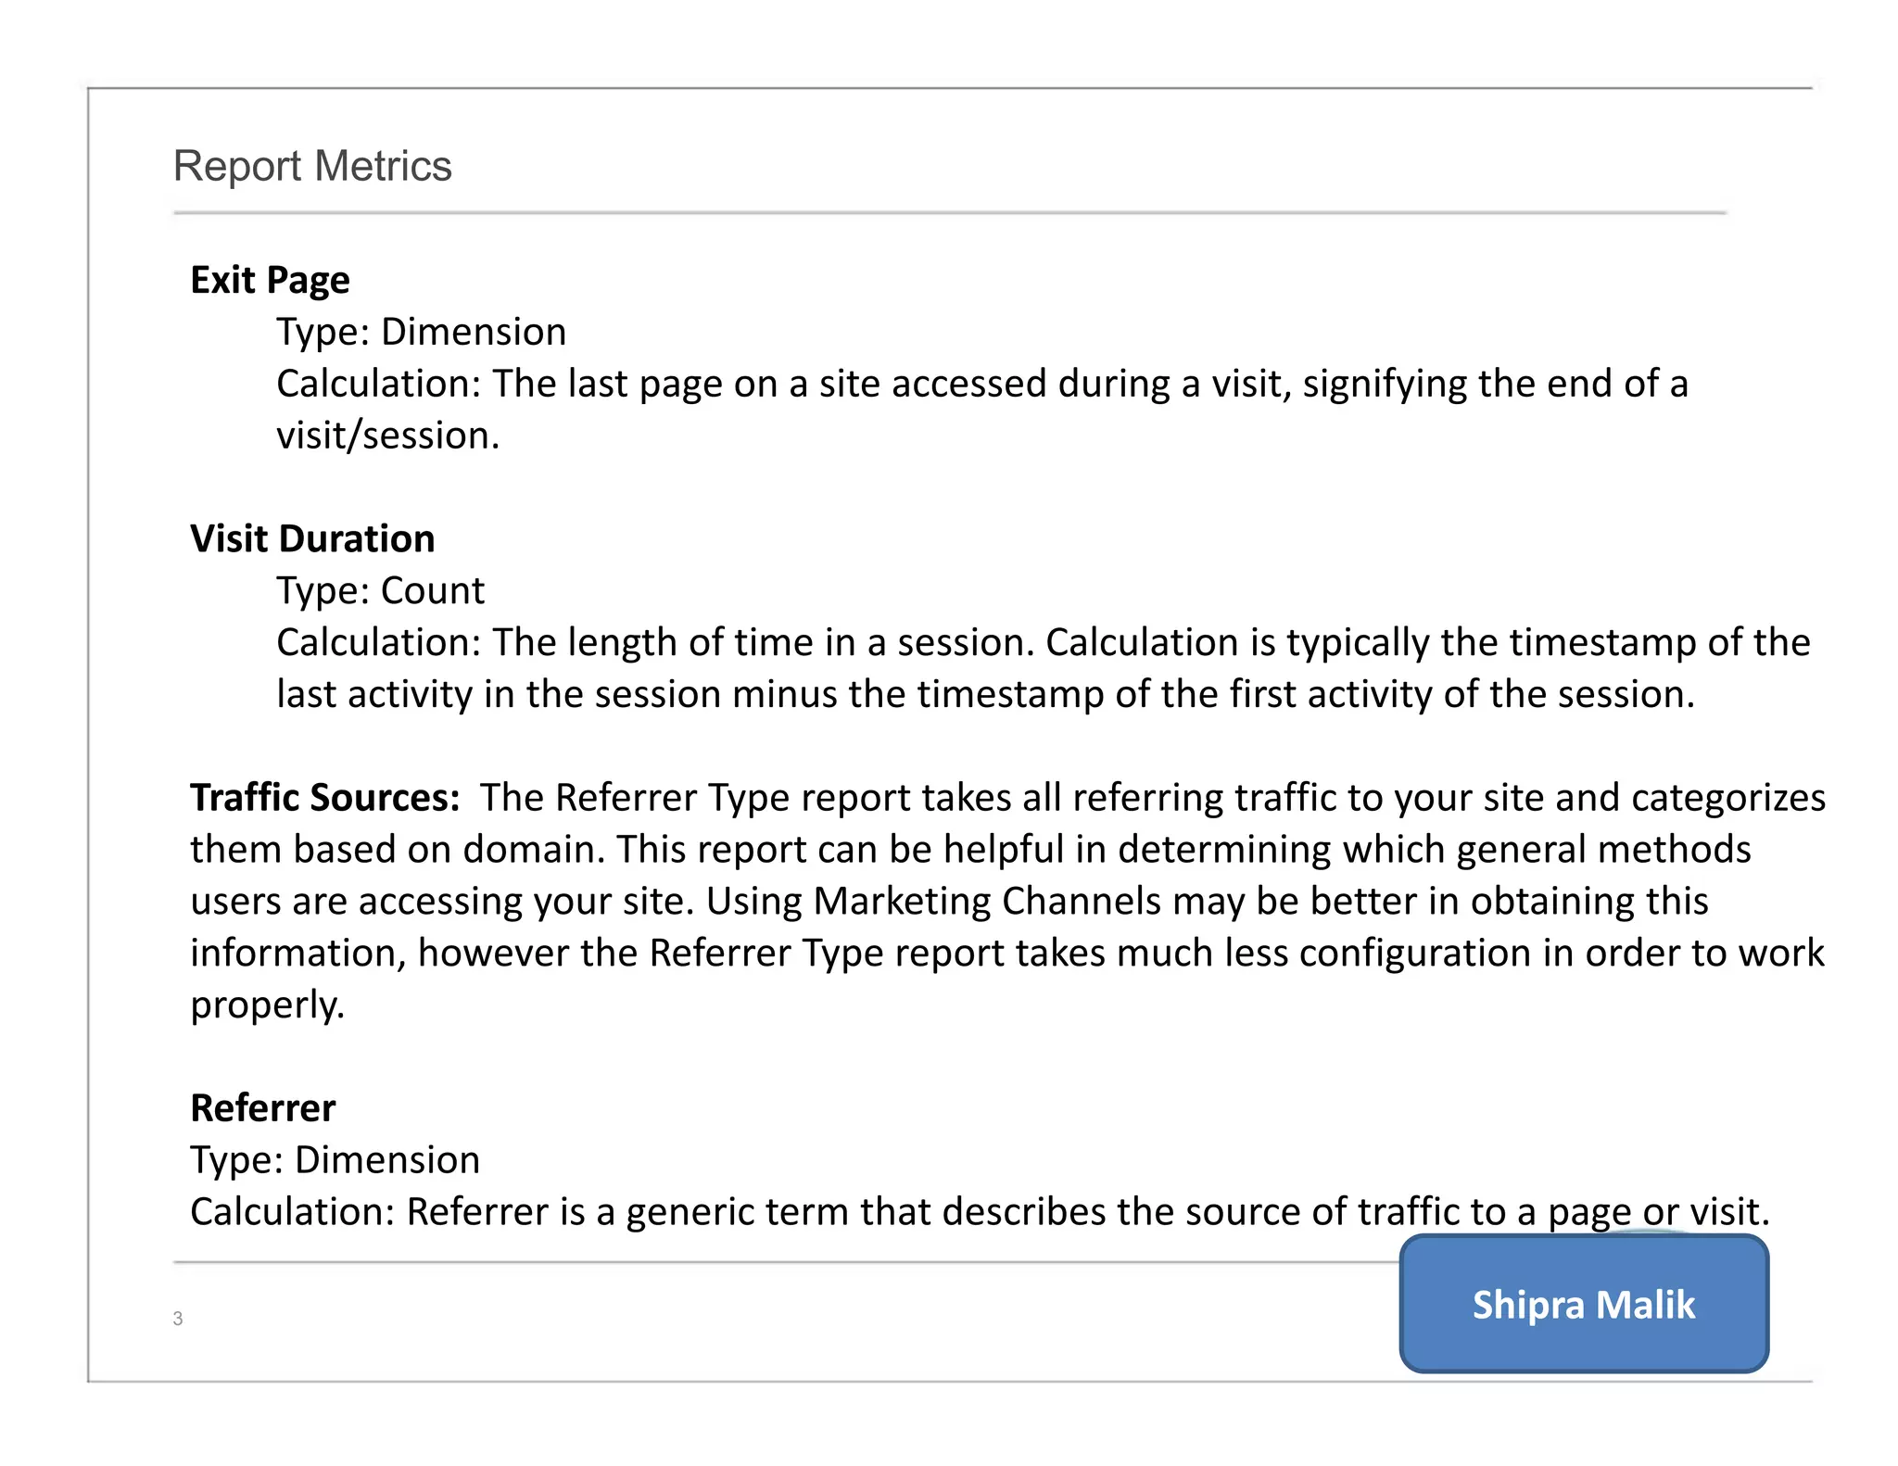Click line starting 'last activity in the session'
The width and height of the screenshot is (1898, 1466).
[985, 694]
